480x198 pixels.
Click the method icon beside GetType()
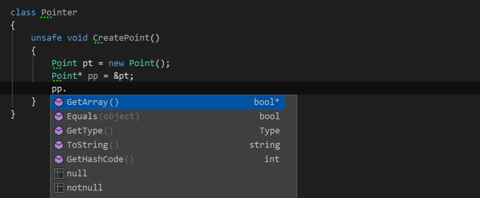tap(59, 131)
